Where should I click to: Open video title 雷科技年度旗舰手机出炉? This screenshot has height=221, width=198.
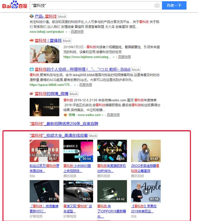(112, 168)
